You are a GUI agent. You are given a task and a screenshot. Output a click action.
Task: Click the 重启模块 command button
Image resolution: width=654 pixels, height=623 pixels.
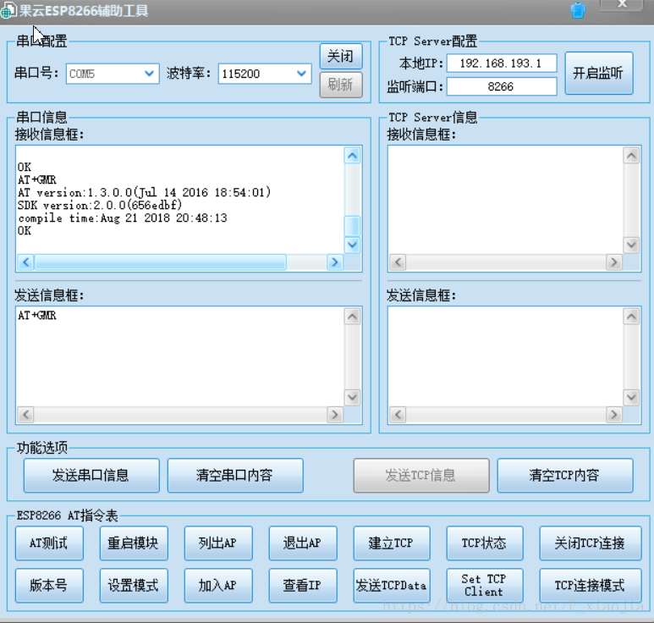coord(134,543)
